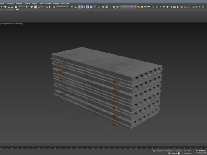Click the Z coordinate input field
The width and height of the screenshot is (207, 155).
click(179, 151)
